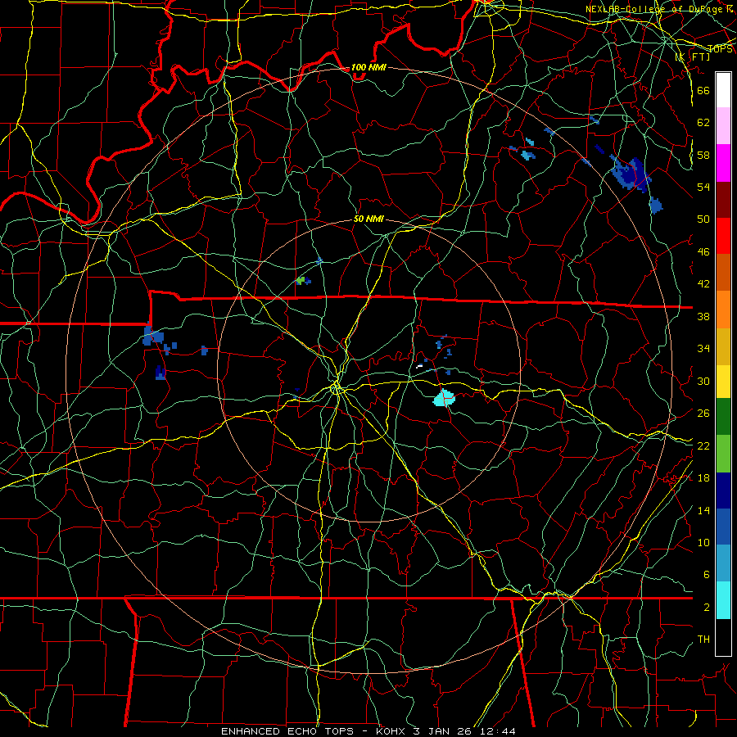Pick the dark red (maroon) legend band
Screen dimensions: 737x737
pos(723,201)
